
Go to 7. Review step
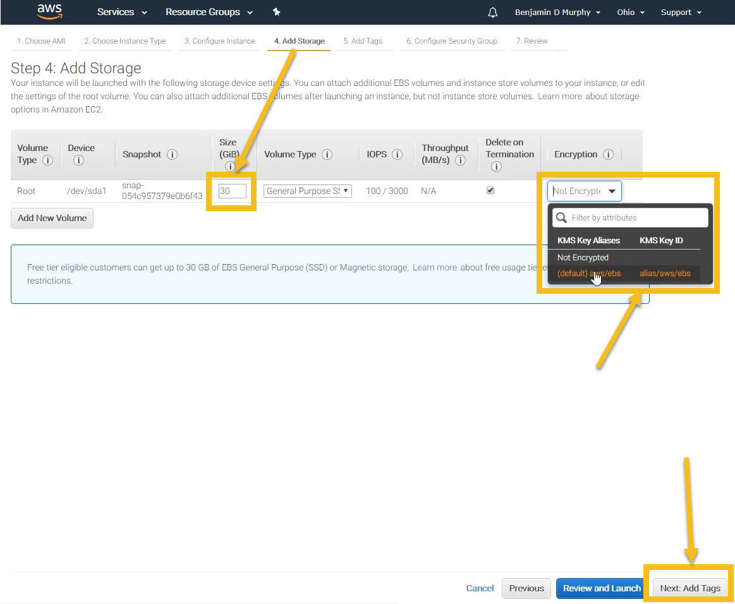[x=532, y=41]
